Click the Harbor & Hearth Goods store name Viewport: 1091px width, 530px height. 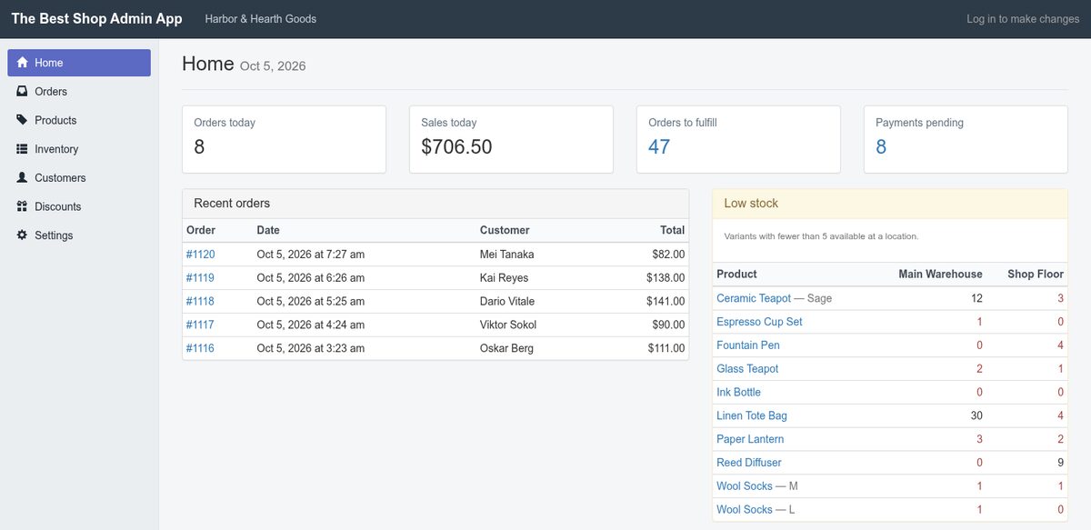point(261,18)
